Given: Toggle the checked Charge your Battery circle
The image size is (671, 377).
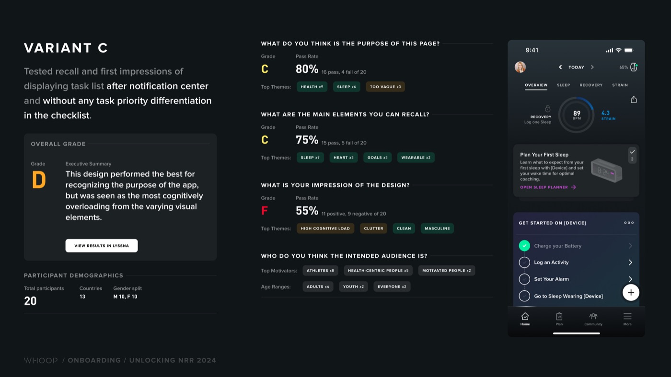Looking at the screenshot, I should 524,246.
